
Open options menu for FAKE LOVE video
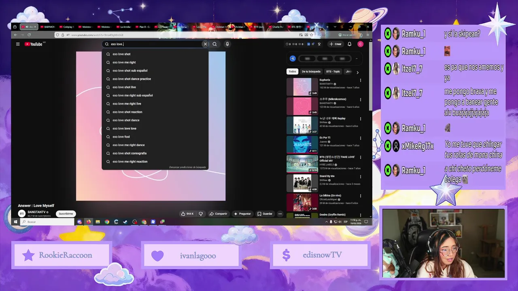[361, 158]
